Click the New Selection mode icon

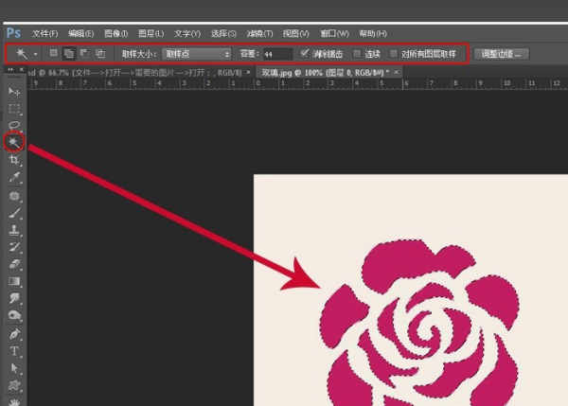(x=53, y=53)
